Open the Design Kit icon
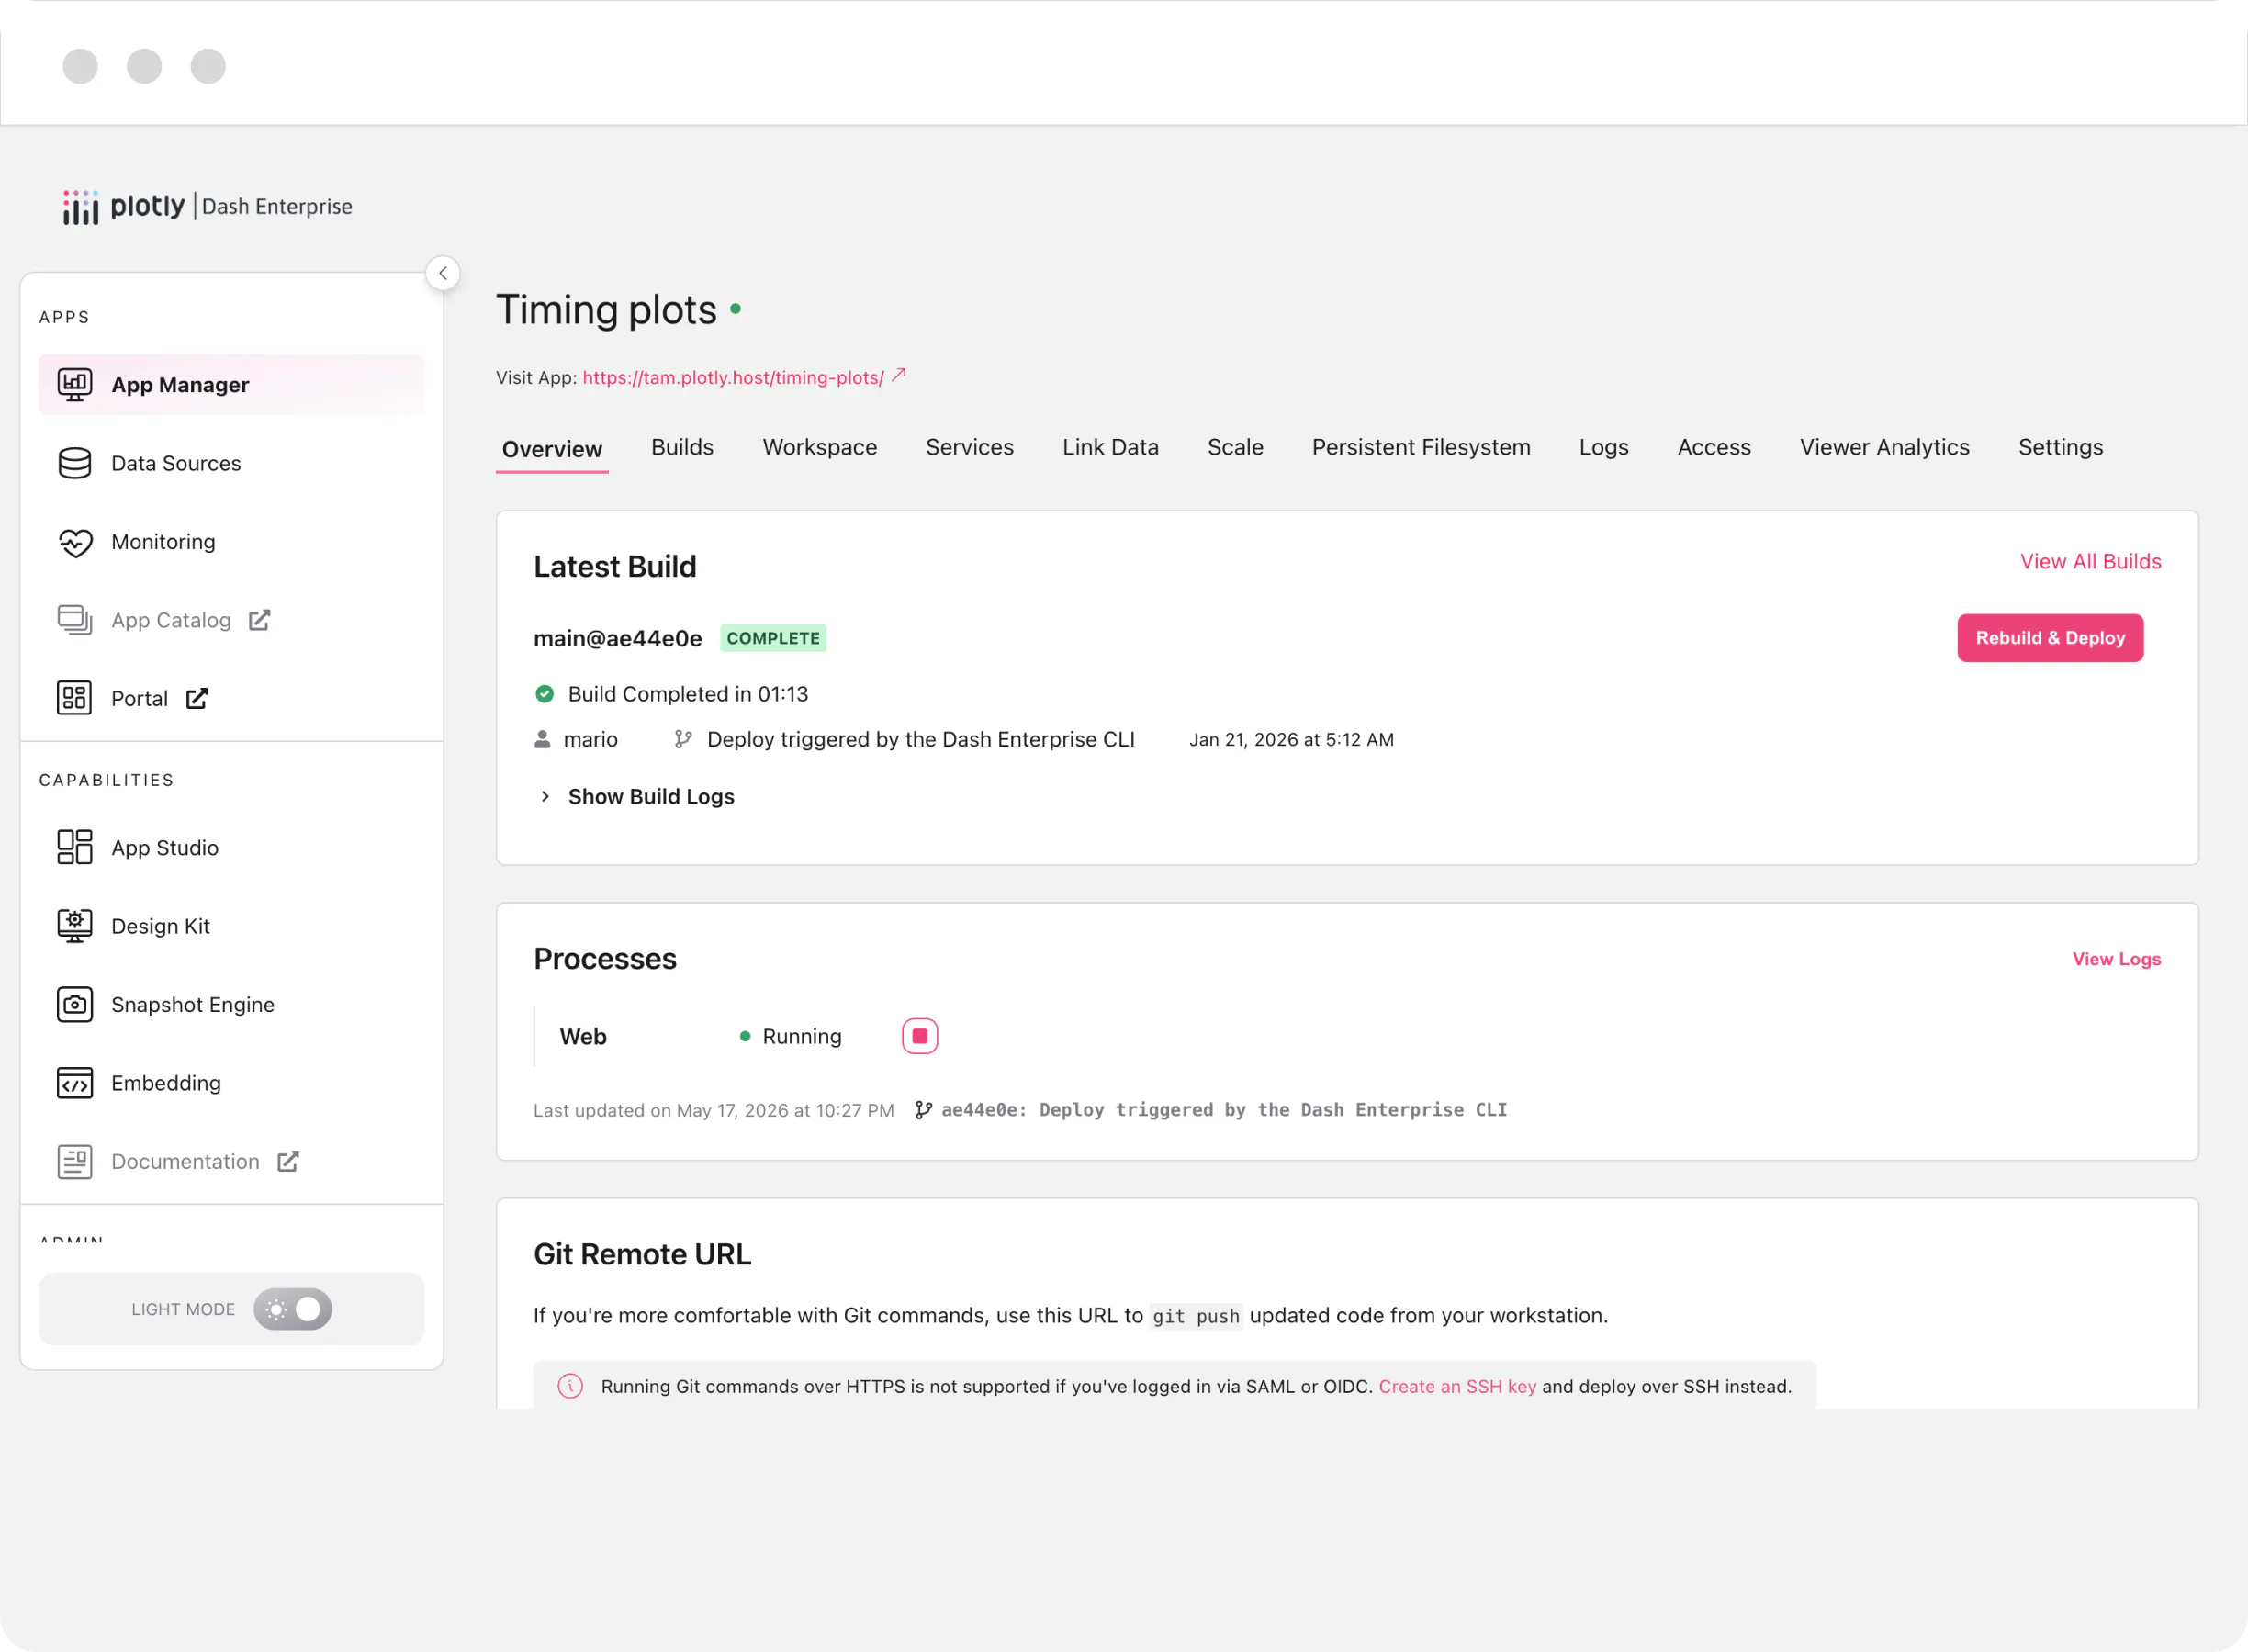This screenshot has height=1652, width=2248. click(x=75, y=926)
